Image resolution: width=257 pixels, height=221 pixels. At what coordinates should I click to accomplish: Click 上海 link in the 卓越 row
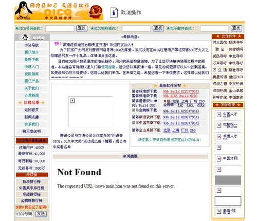(x=185, y=101)
